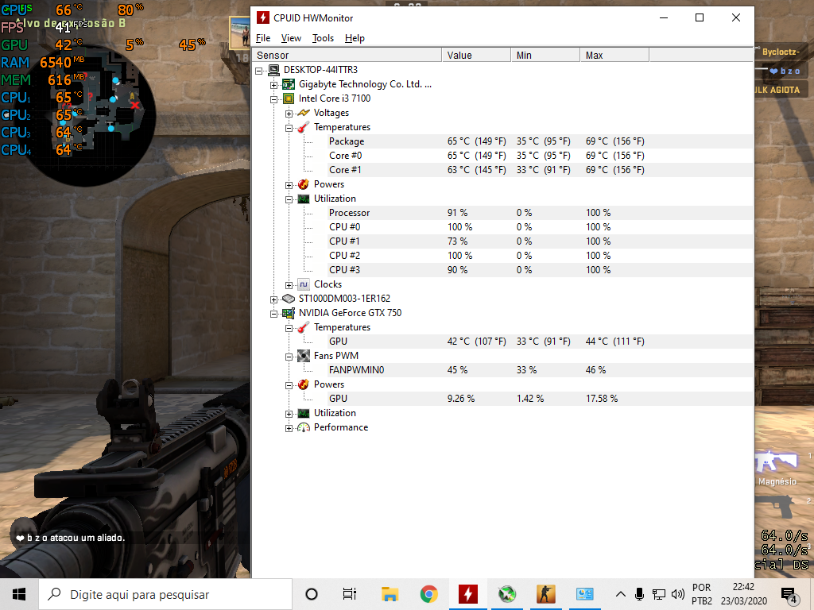Click the graph icon beside GPU Utilization

tap(304, 413)
